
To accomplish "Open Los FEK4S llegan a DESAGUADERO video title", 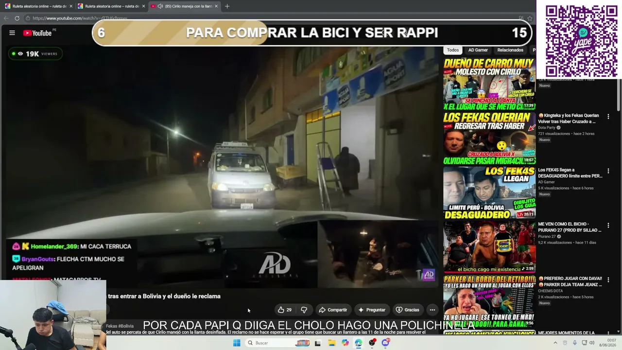I will click(x=570, y=173).
